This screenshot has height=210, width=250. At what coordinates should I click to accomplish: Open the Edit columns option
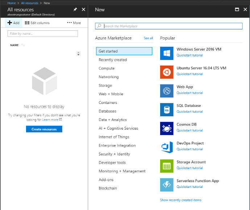tap(37, 23)
